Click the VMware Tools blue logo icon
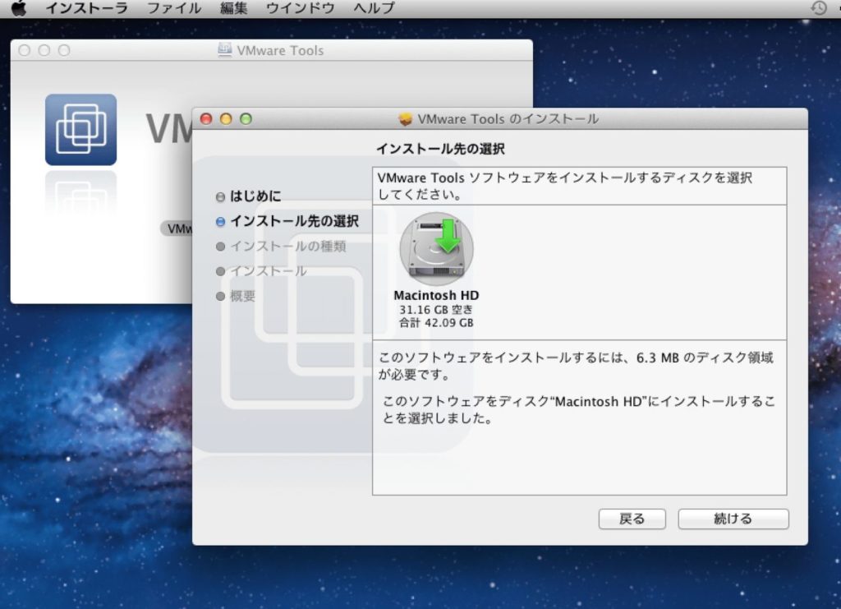 (x=81, y=130)
